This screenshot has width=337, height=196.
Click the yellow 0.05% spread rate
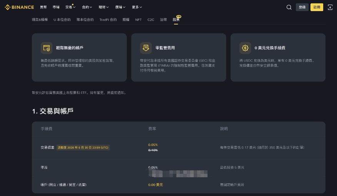pos(153,145)
